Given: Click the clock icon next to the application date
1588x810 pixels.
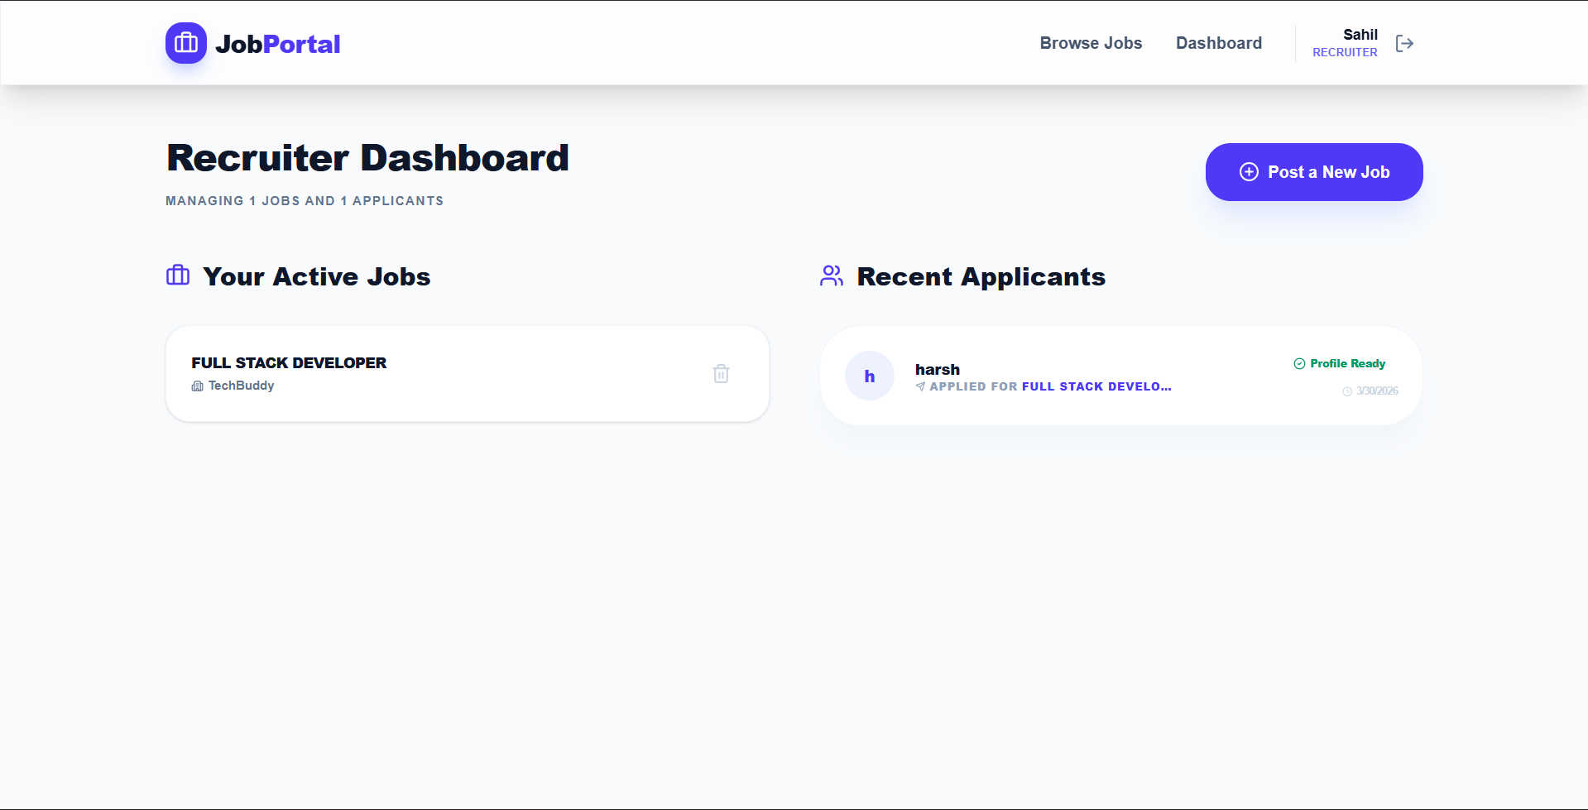Looking at the screenshot, I should [x=1346, y=391].
